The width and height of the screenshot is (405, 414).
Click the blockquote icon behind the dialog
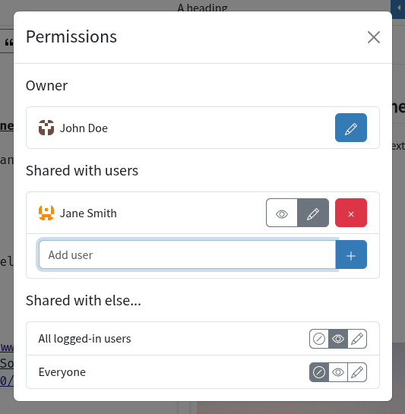(x=8, y=43)
